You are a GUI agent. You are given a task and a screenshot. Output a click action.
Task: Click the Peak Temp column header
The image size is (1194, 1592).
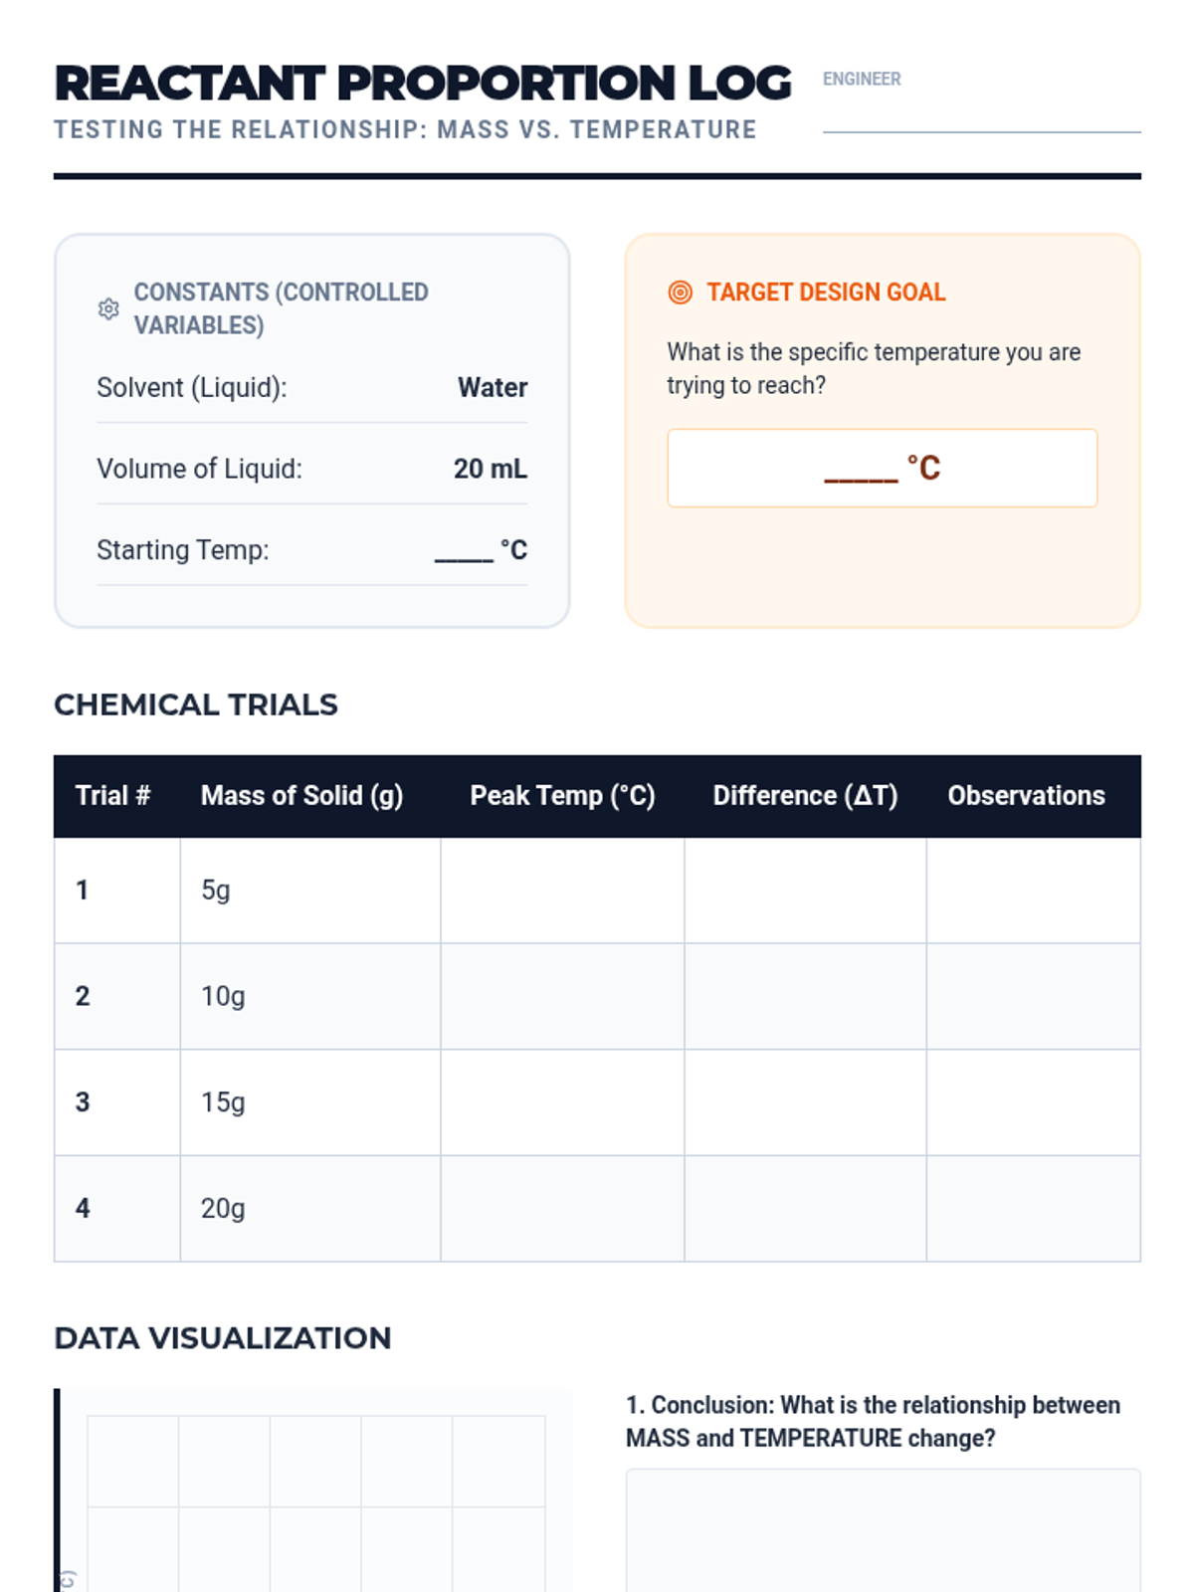(x=562, y=796)
